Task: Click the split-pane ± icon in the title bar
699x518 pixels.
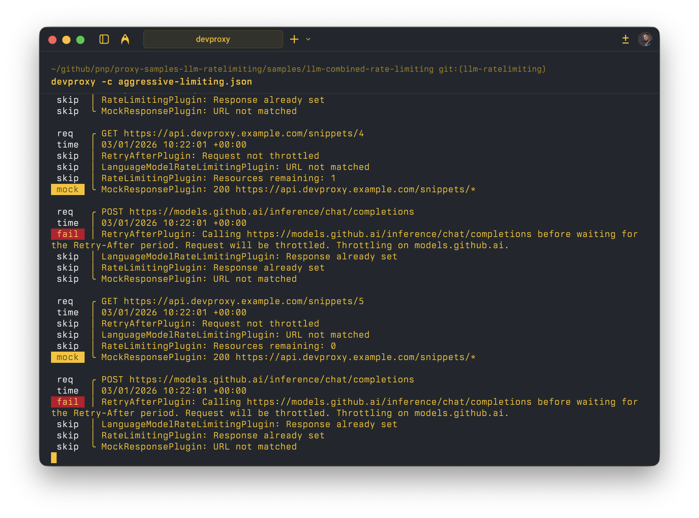Action: coord(626,39)
